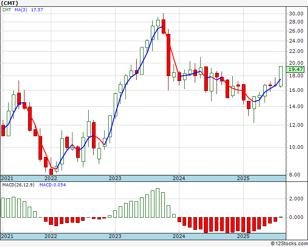Click the 2.000 MACD axis label
The height and width of the screenshot is (247, 308).
[296, 199]
